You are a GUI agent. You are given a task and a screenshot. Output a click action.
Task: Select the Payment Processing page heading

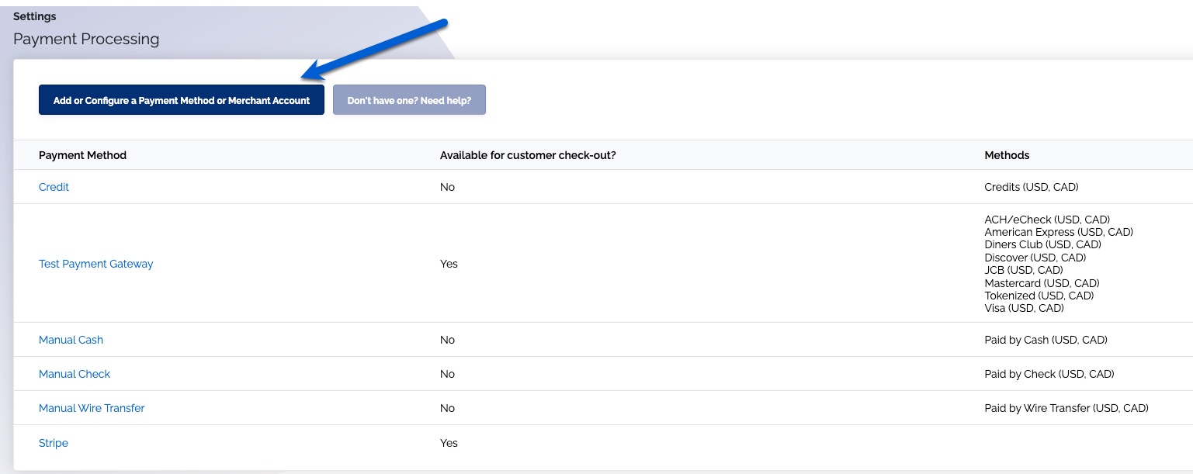86,39
